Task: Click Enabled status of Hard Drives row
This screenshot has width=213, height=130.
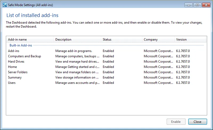Action: tap(108, 62)
